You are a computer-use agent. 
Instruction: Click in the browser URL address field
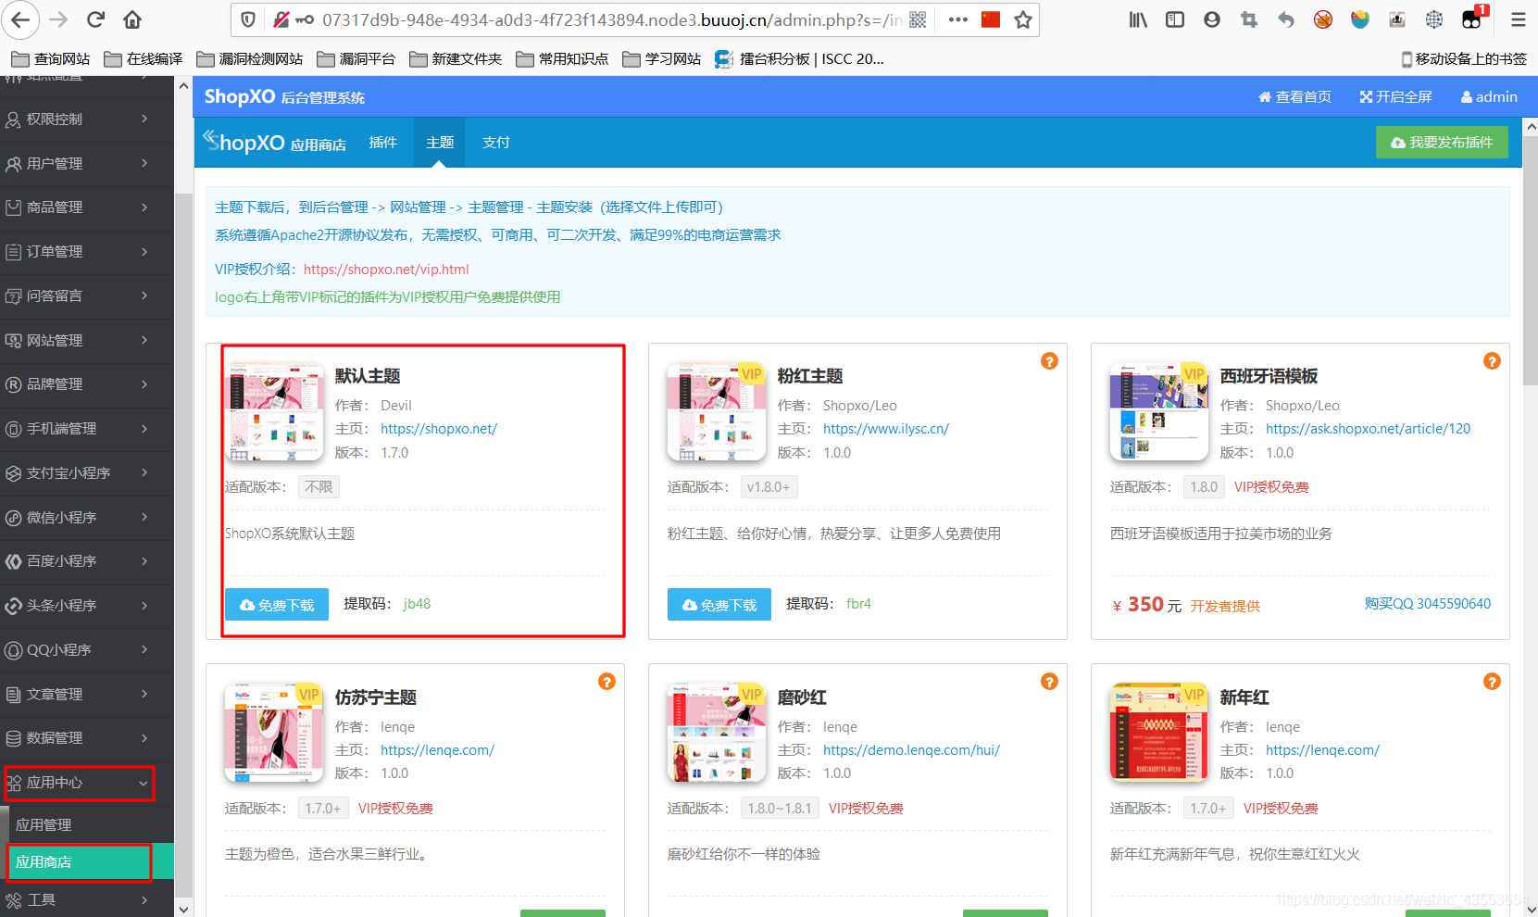pos(611,19)
